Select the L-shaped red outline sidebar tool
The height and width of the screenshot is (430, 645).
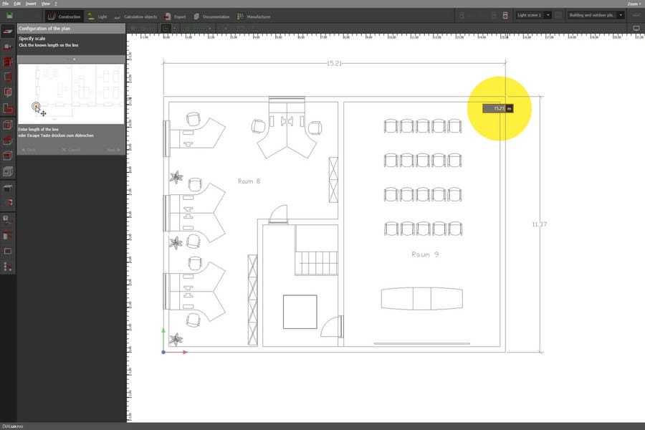[8, 109]
